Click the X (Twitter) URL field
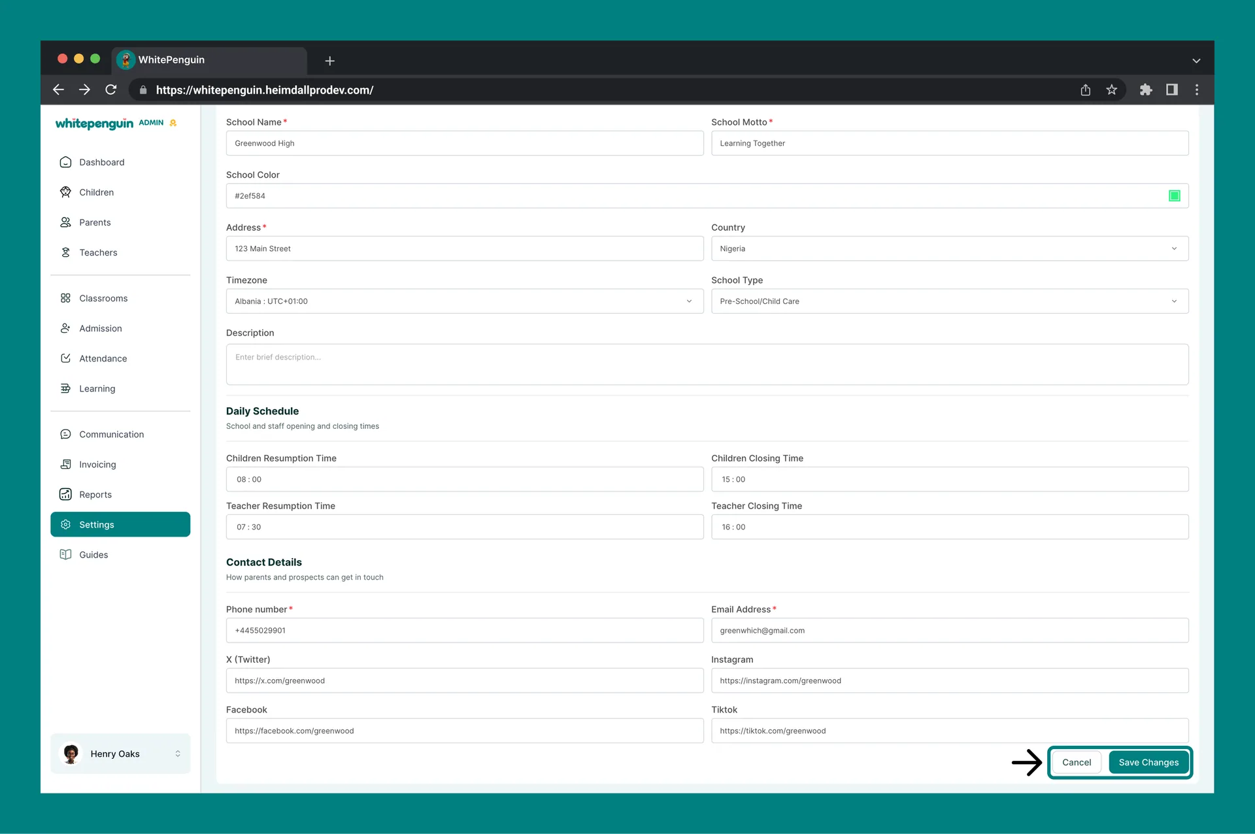The height and width of the screenshot is (834, 1255). point(465,680)
